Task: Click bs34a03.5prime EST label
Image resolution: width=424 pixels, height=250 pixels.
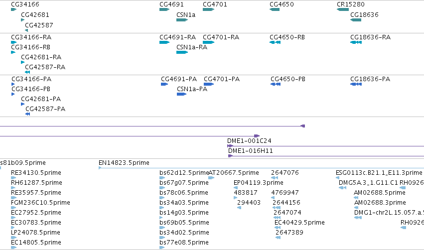Action: point(184,203)
